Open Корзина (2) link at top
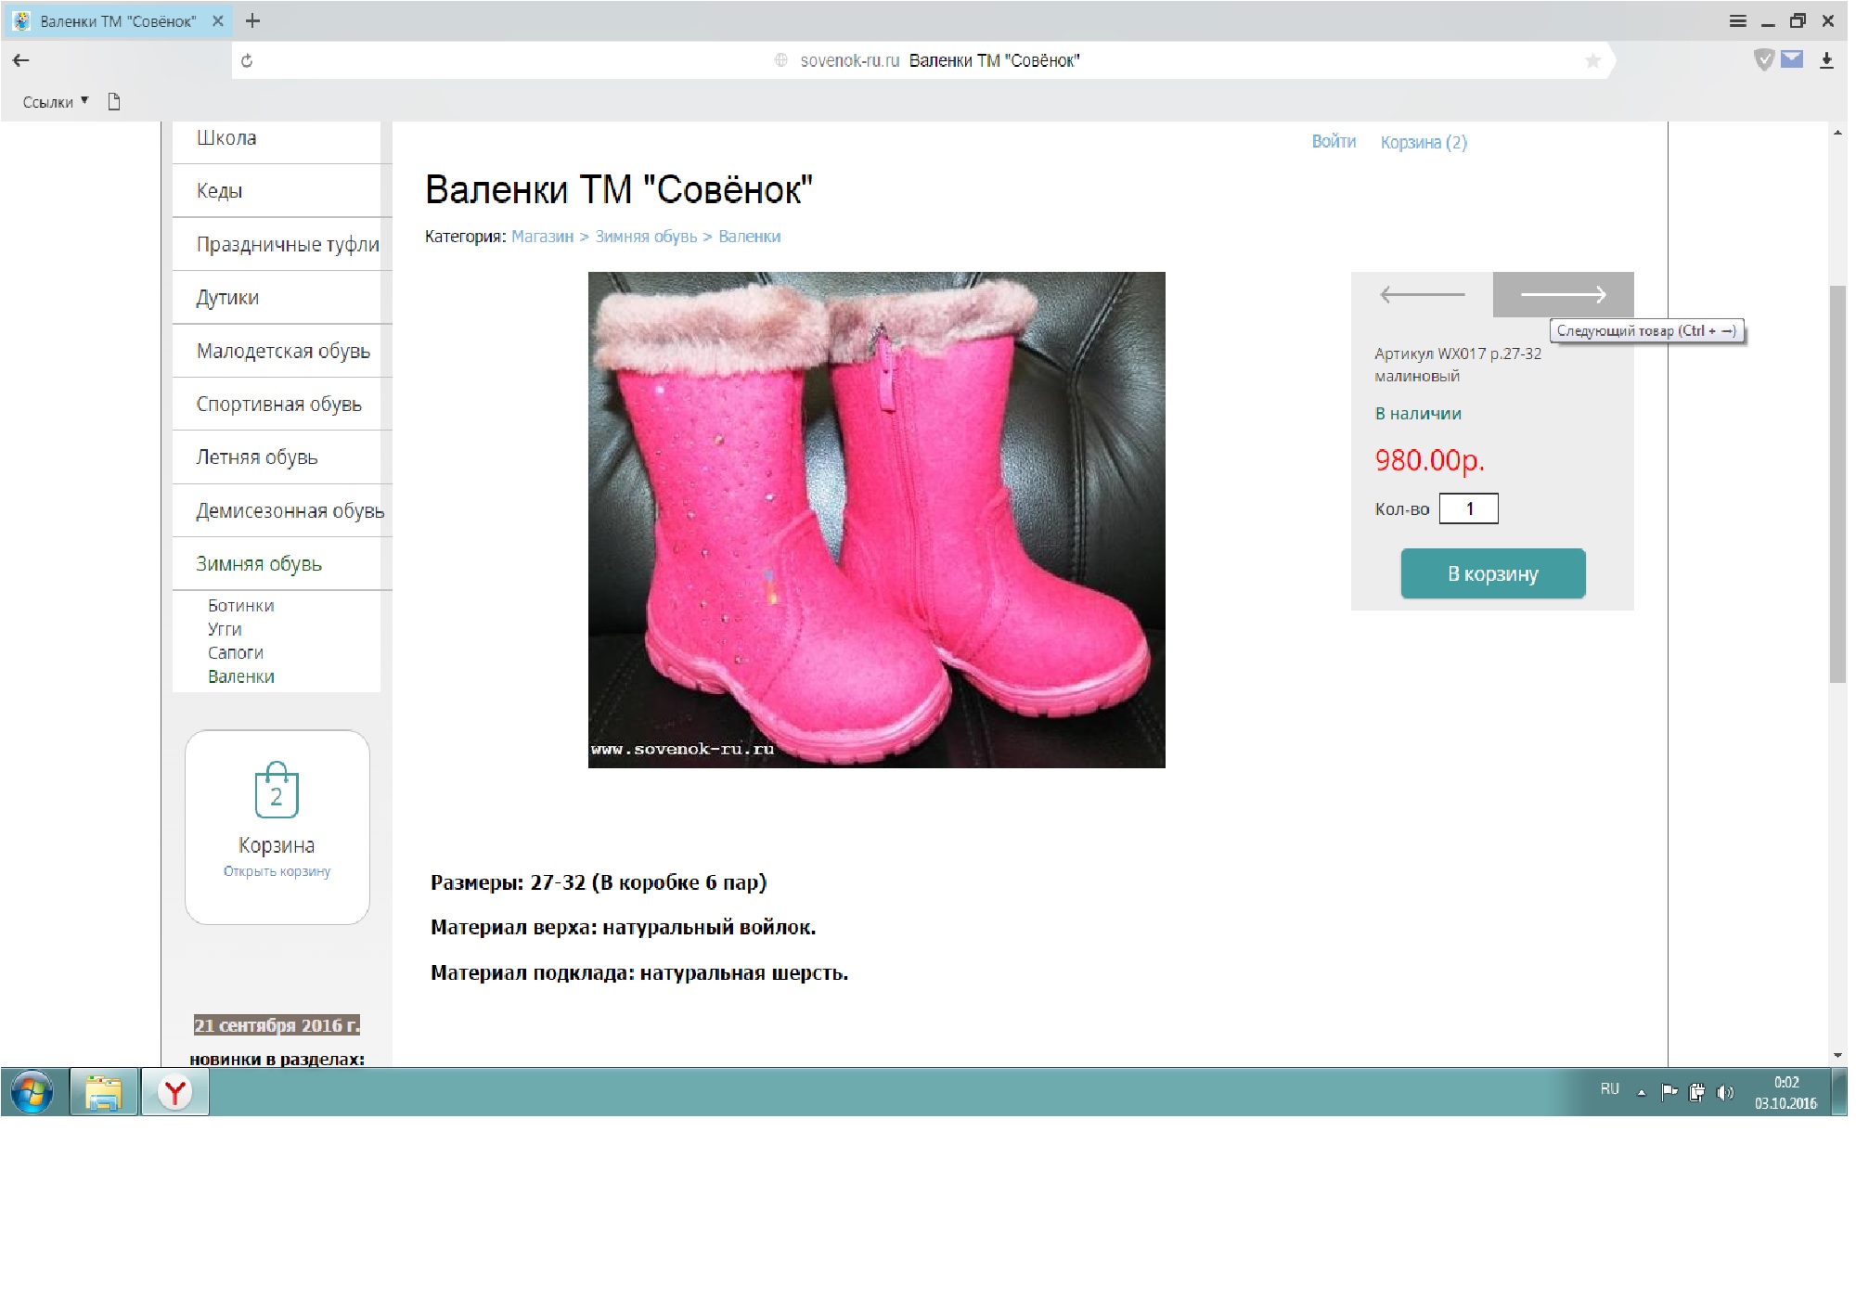The image size is (1856, 1312). [x=1424, y=142]
